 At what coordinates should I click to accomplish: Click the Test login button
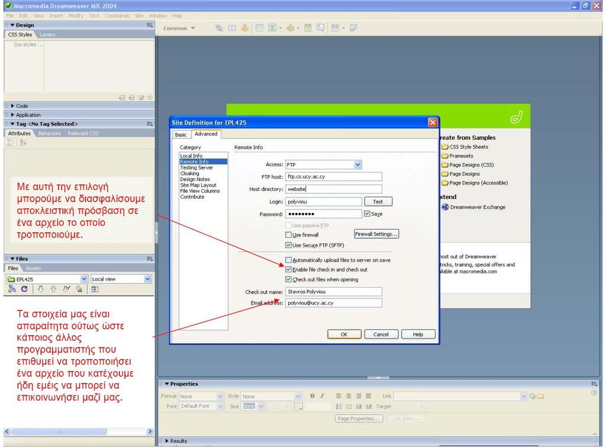(378, 202)
